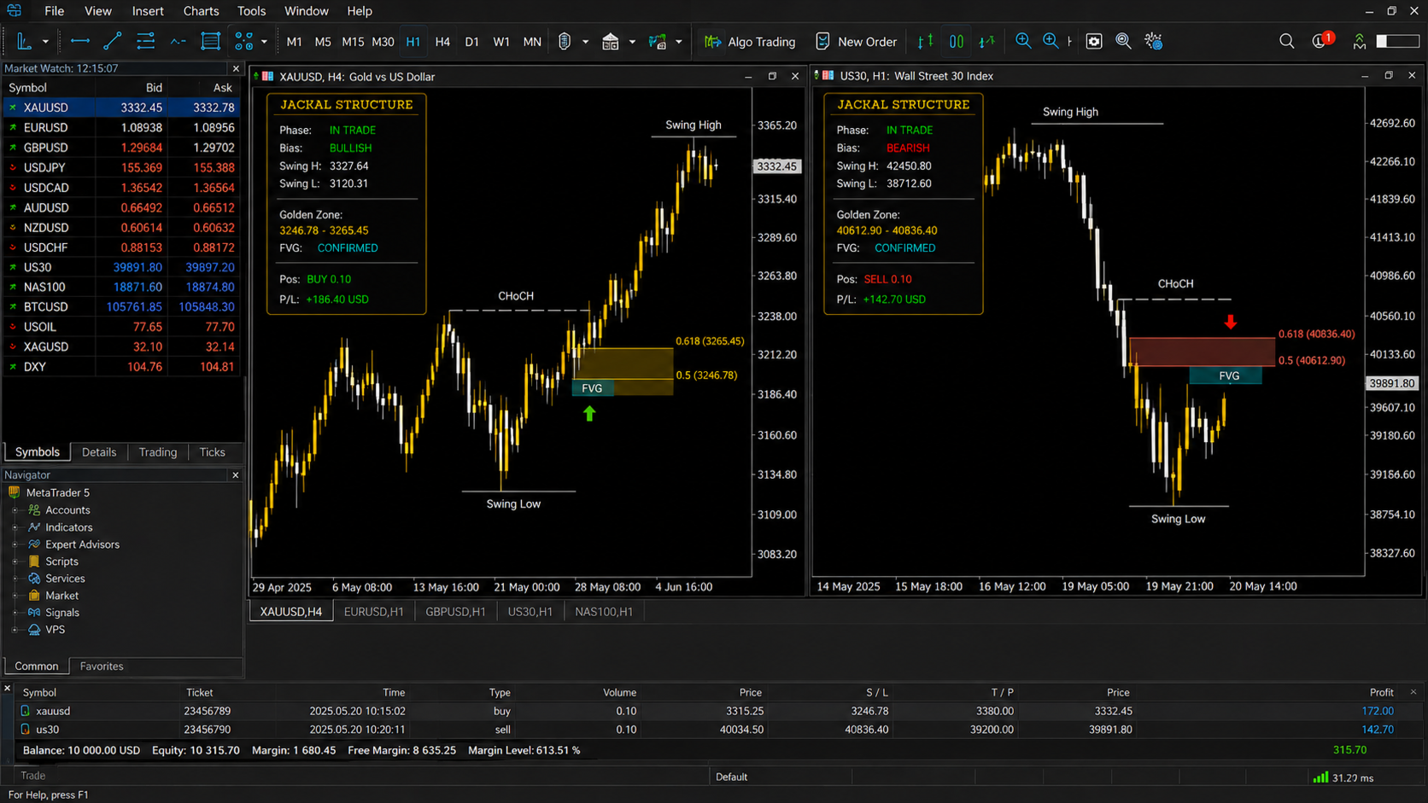1428x803 pixels.
Task: Switch timeframe to M15
Action: pyautogui.click(x=353, y=41)
